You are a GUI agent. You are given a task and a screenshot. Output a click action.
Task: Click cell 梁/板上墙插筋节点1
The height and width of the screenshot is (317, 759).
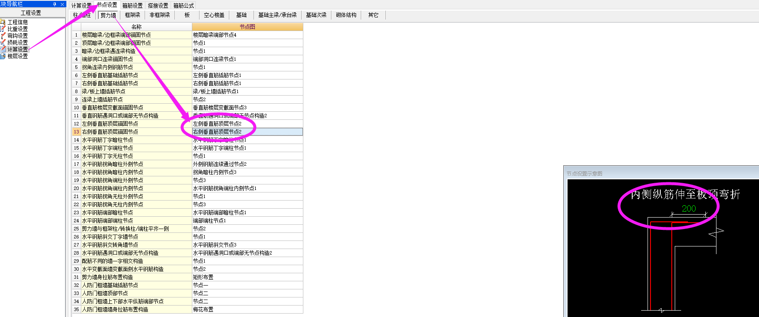247,91
